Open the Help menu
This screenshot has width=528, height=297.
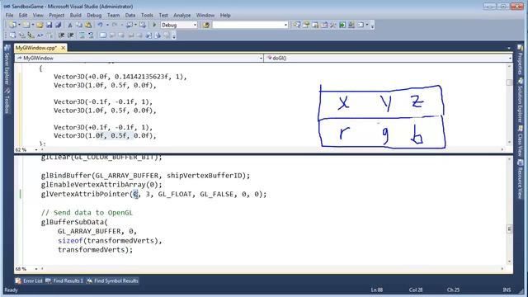pyautogui.click(x=225, y=15)
